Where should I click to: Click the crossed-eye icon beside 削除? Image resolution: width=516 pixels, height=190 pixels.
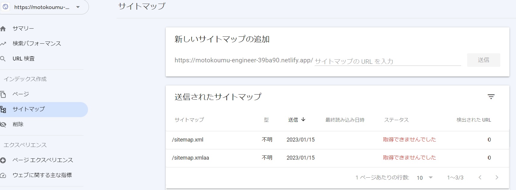pyautogui.click(x=3, y=124)
